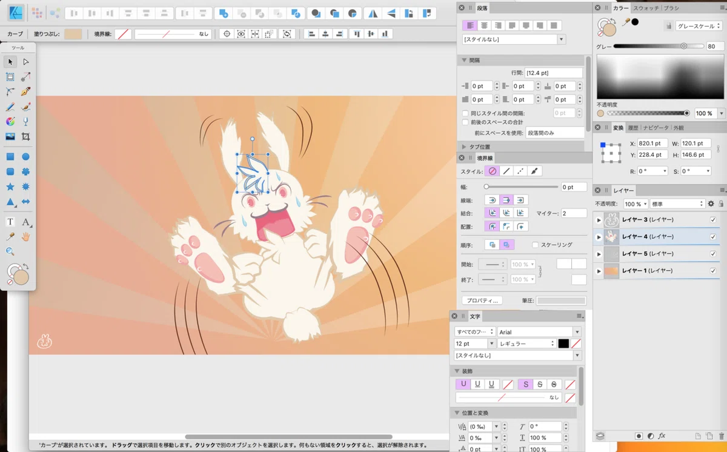Viewport: 727px width, 452px height.
Task: Toggle visibility checkbox of レイヤー 1
Action: (x=712, y=271)
